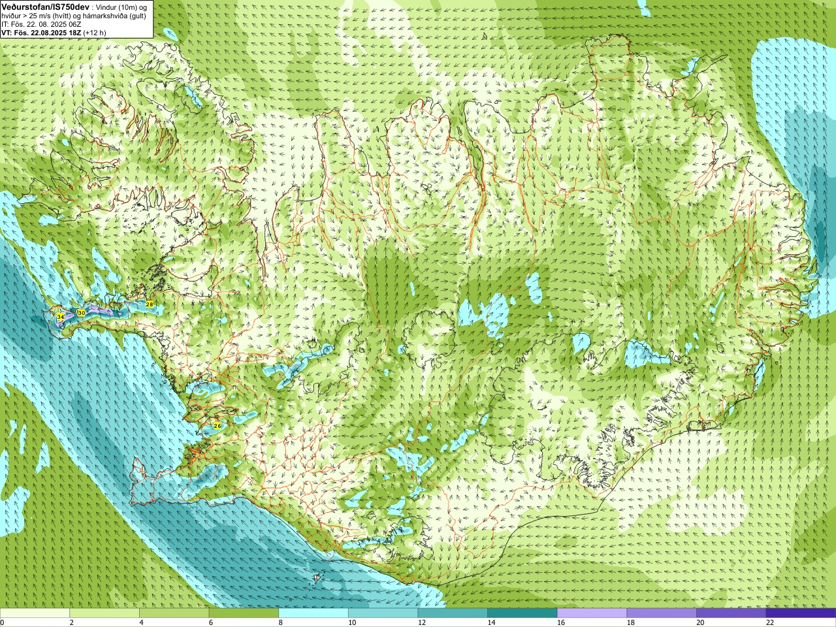
Task: Pick the 18–20 m/s purple legend swatch
Action: [x=662, y=613]
